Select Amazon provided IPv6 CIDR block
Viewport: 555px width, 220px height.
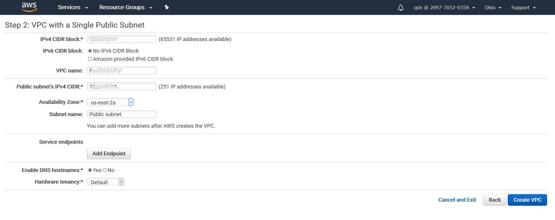(x=90, y=59)
